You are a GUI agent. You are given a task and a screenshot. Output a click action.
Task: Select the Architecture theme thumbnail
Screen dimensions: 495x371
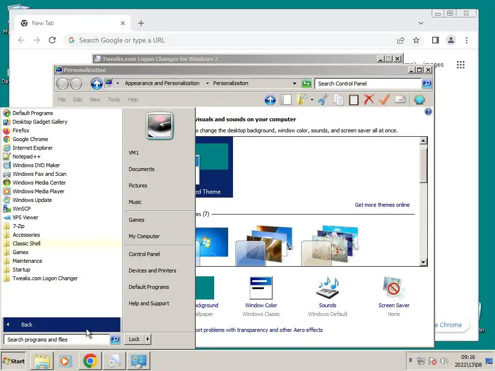click(263, 246)
